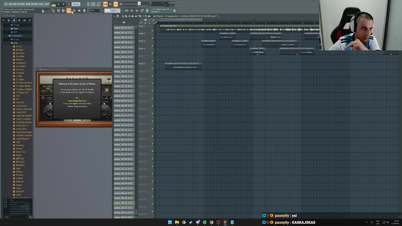The height and width of the screenshot is (226, 402).
Task: Click the time display showing 0:00:00
Action: point(94,4)
